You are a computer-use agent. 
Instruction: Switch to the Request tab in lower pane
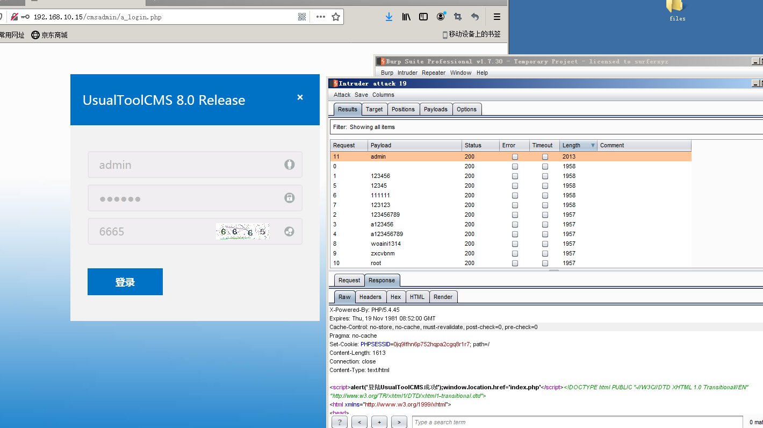click(349, 280)
